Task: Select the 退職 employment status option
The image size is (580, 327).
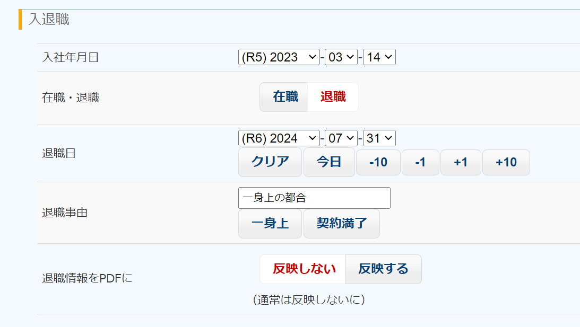Action: tap(333, 97)
